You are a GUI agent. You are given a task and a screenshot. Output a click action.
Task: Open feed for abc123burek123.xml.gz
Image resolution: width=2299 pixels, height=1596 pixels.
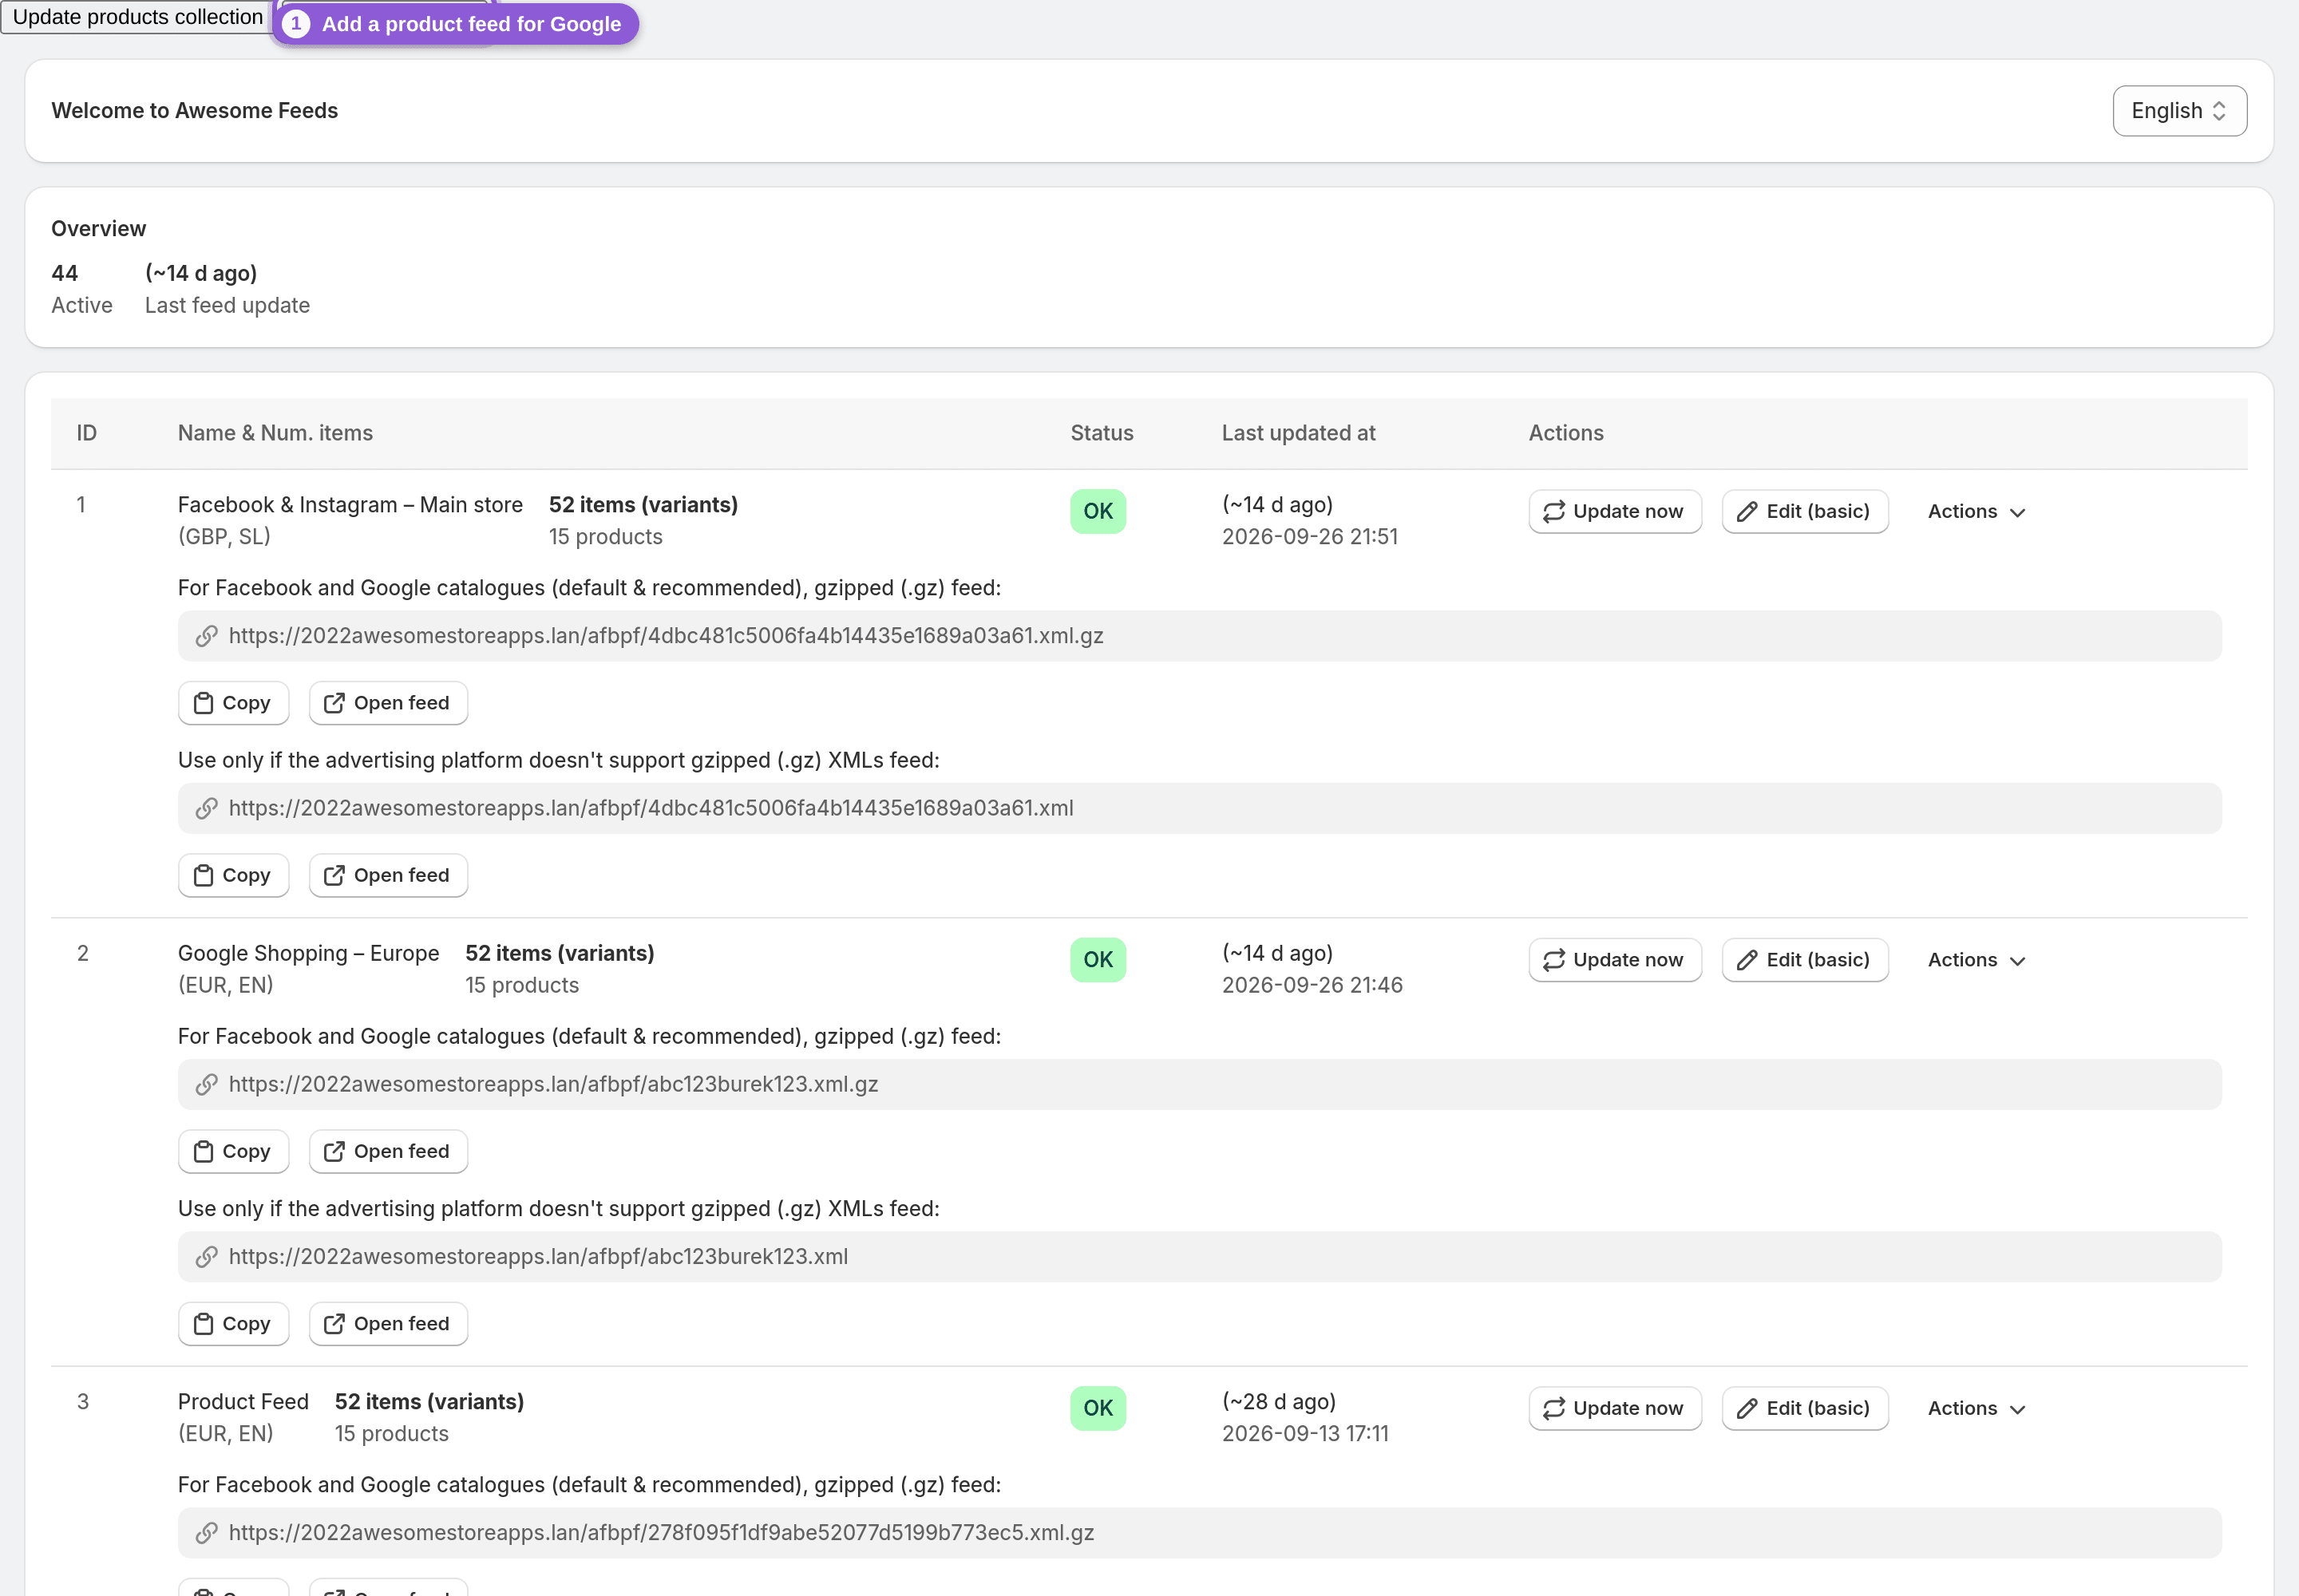(x=388, y=1151)
